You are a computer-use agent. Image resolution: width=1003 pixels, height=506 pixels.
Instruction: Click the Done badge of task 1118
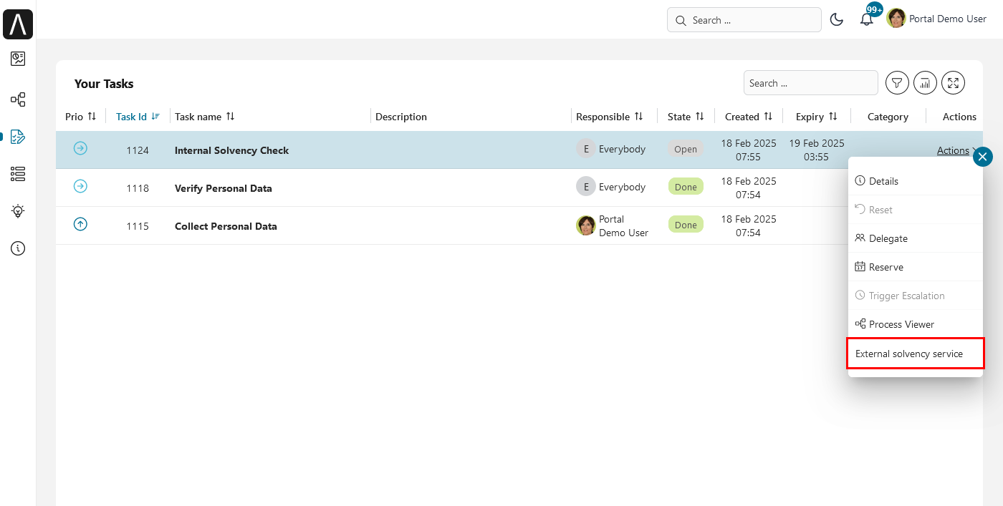(x=686, y=187)
